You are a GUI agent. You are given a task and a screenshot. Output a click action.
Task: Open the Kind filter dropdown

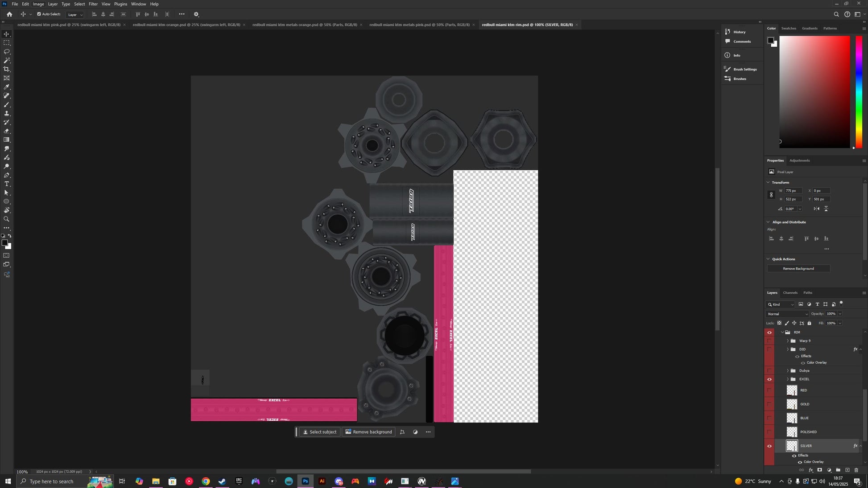(781, 304)
